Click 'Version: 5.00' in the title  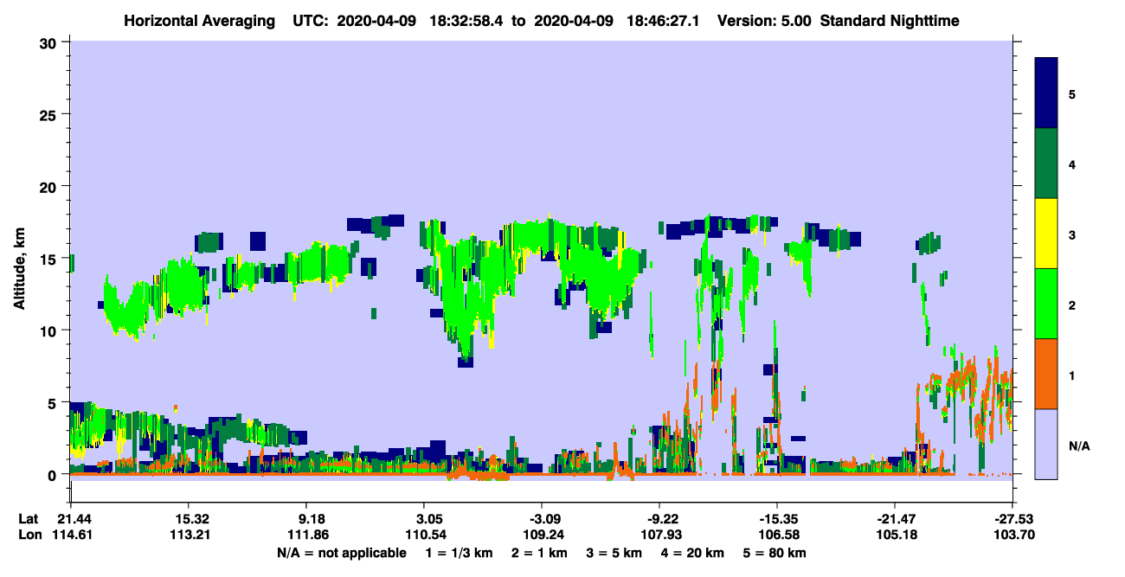coord(764,20)
